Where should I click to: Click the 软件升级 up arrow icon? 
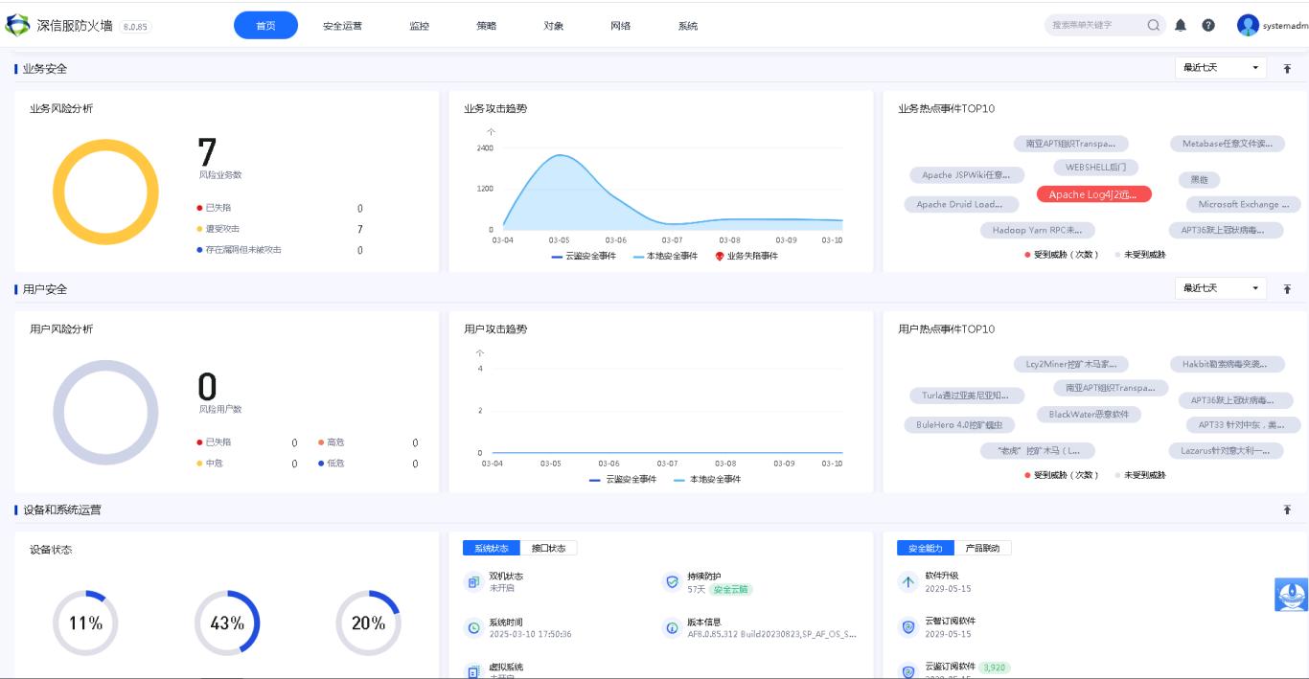(908, 581)
